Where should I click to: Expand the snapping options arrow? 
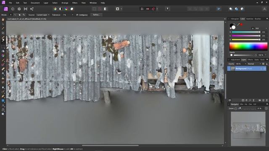tap(157, 9)
